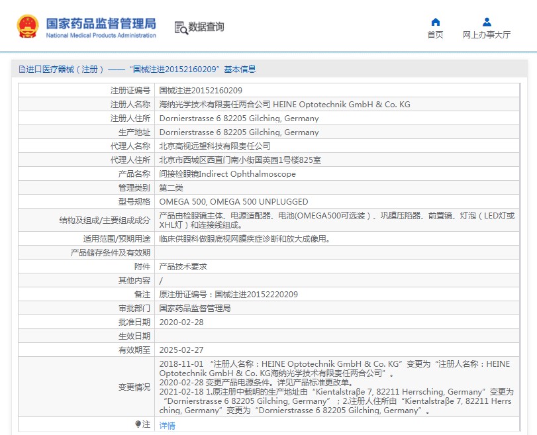This screenshot has width=537, height=435.
Task: Go to 首页 text link
Action: (435, 34)
